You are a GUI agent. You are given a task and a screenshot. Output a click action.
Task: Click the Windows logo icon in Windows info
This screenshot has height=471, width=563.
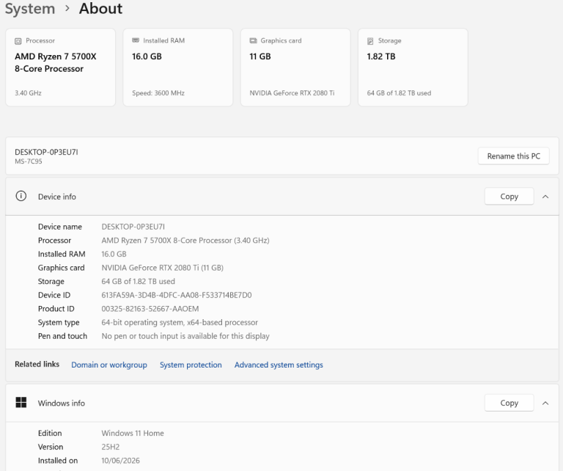pyautogui.click(x=21, y=402)
